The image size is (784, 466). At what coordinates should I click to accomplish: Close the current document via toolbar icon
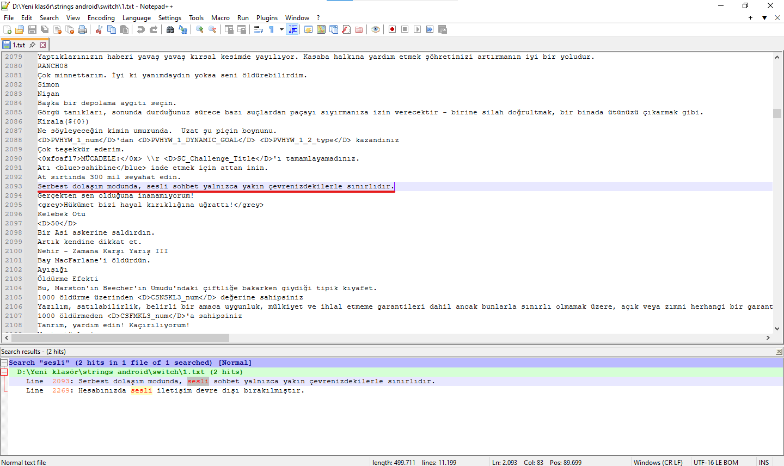pos(57,29)
